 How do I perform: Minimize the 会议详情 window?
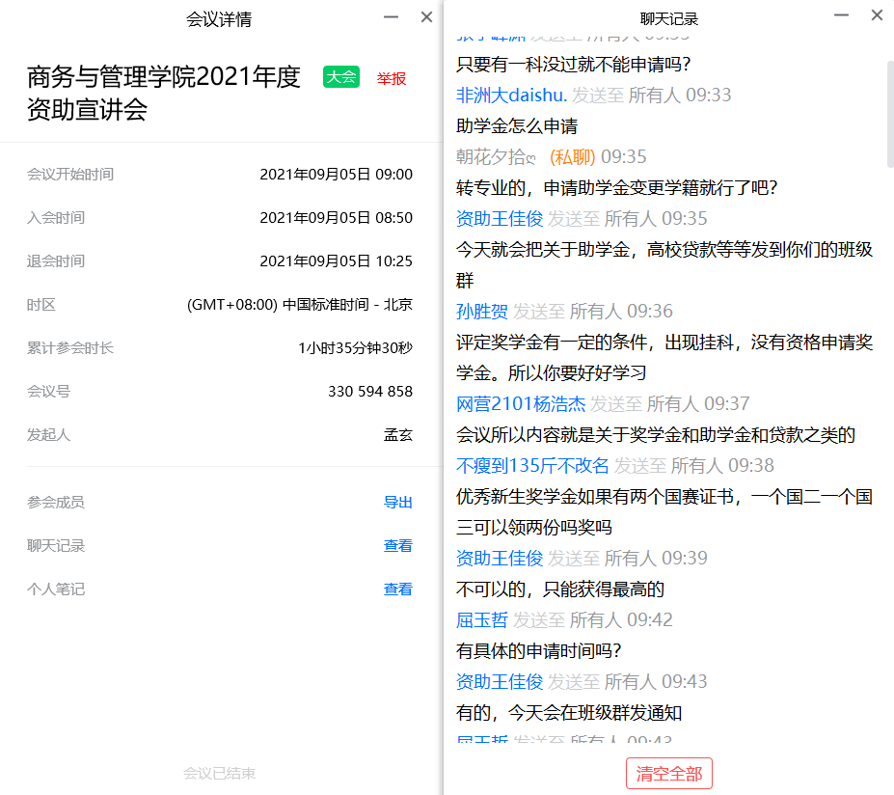(x=391, y=16)
